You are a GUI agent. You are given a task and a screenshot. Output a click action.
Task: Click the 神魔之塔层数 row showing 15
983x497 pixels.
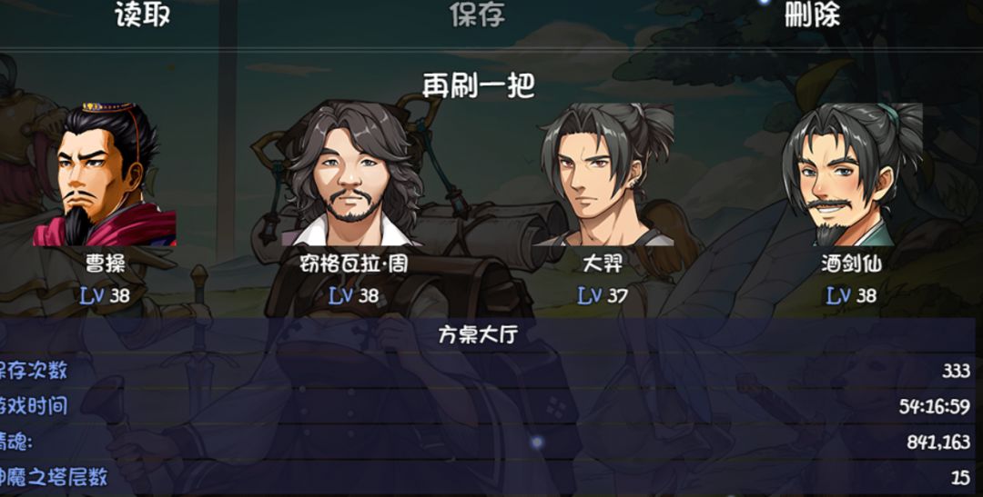488,478
